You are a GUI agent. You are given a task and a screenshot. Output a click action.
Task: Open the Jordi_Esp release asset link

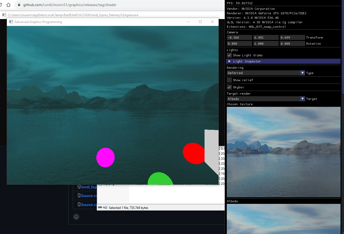(x=89, y=187)
